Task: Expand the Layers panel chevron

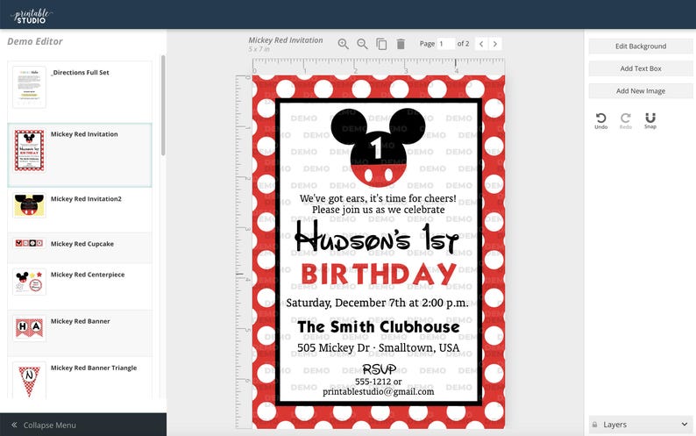Action: coord(684,425)
